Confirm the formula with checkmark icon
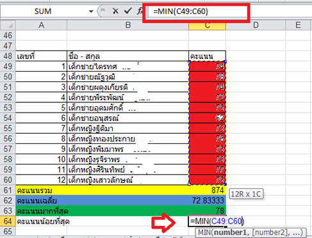Viewport: 312px width, 238px height. [127, 11]
